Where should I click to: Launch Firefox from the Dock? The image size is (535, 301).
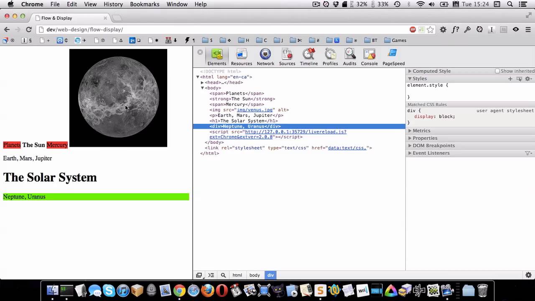coord(207,290)
